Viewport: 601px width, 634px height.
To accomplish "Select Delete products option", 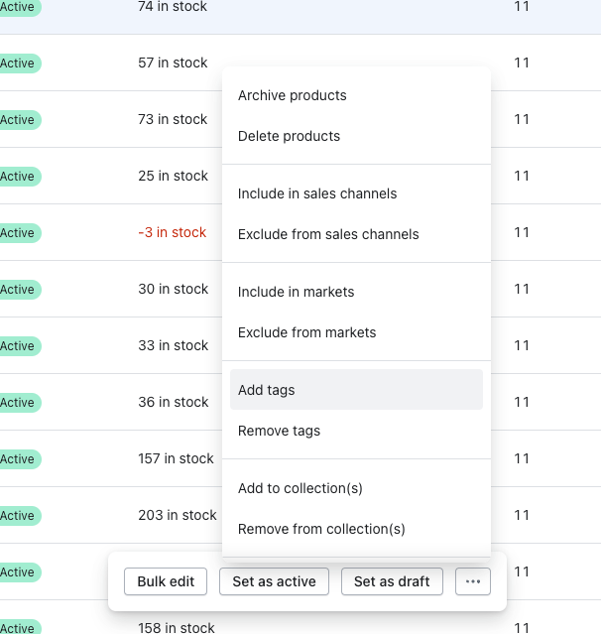I will tap(289, 136).
